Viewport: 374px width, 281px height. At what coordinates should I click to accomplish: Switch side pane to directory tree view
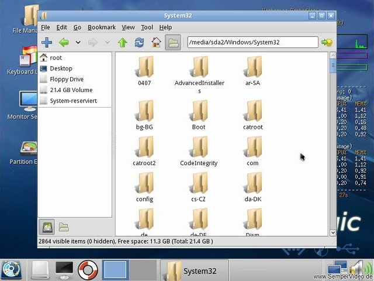point(64,227)
